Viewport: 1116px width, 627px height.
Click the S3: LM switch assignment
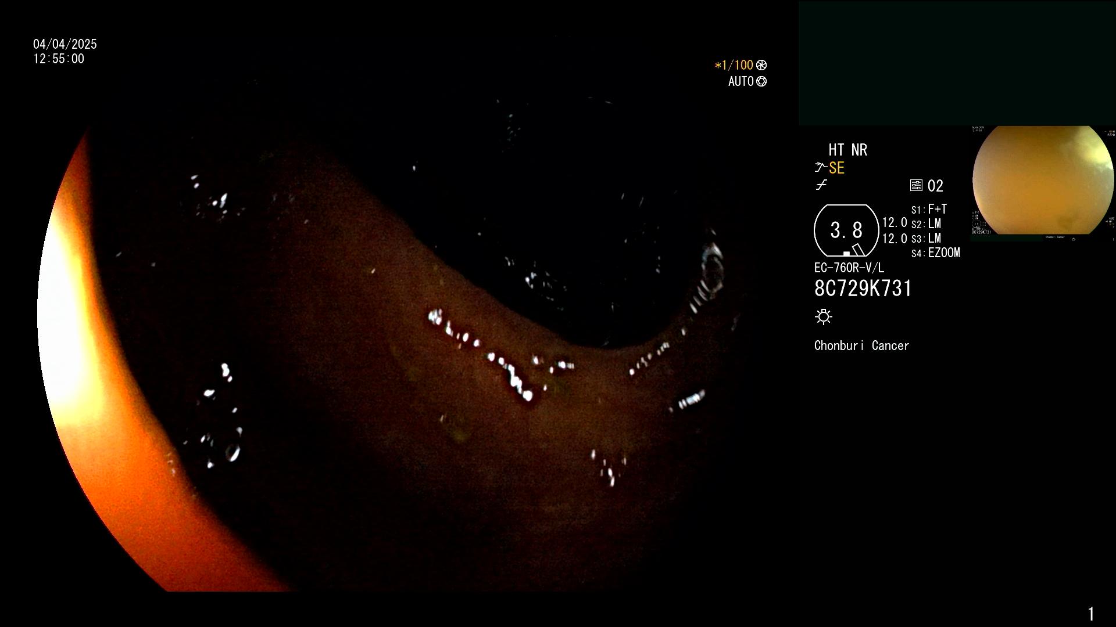[x=927, y=238]
